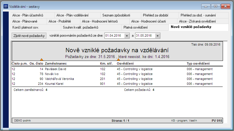Expand the 31.05.2016 date dropdown arrow
Screen dimensions: 234x131
[158, 36]
